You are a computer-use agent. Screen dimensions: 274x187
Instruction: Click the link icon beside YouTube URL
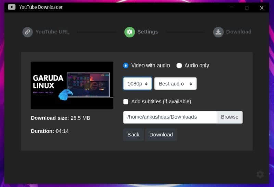click(27, 32)
